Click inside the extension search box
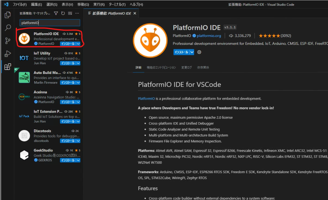 coord(49,23)
